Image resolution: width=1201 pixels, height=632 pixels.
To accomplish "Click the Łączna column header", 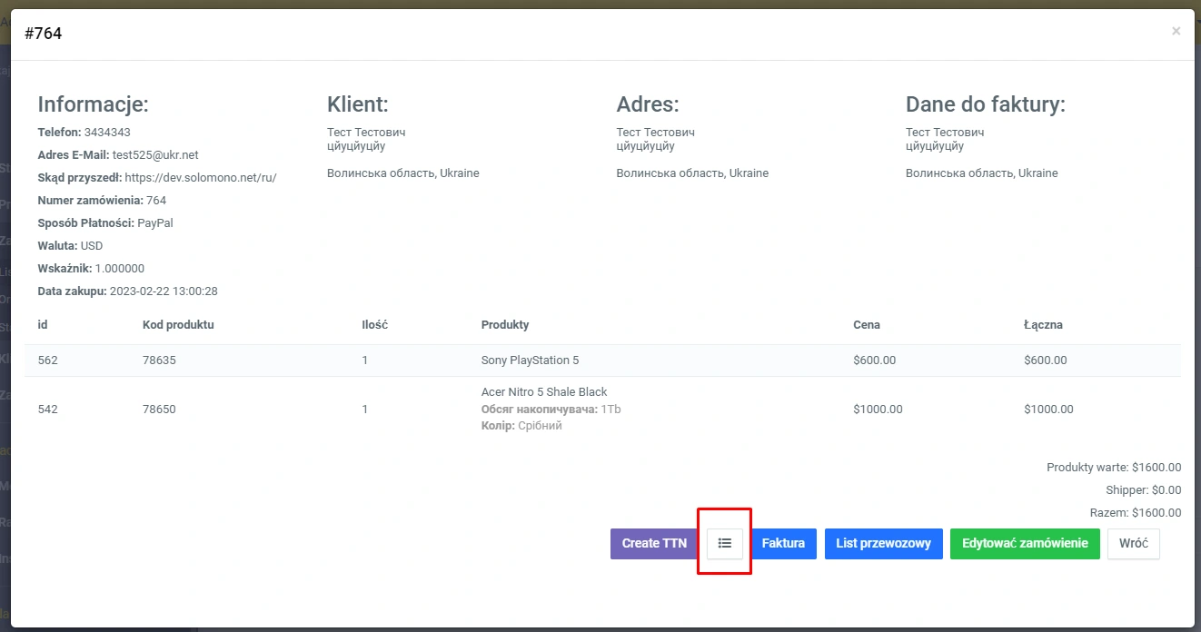I will pyautogui.click(x=1042, y=325).
